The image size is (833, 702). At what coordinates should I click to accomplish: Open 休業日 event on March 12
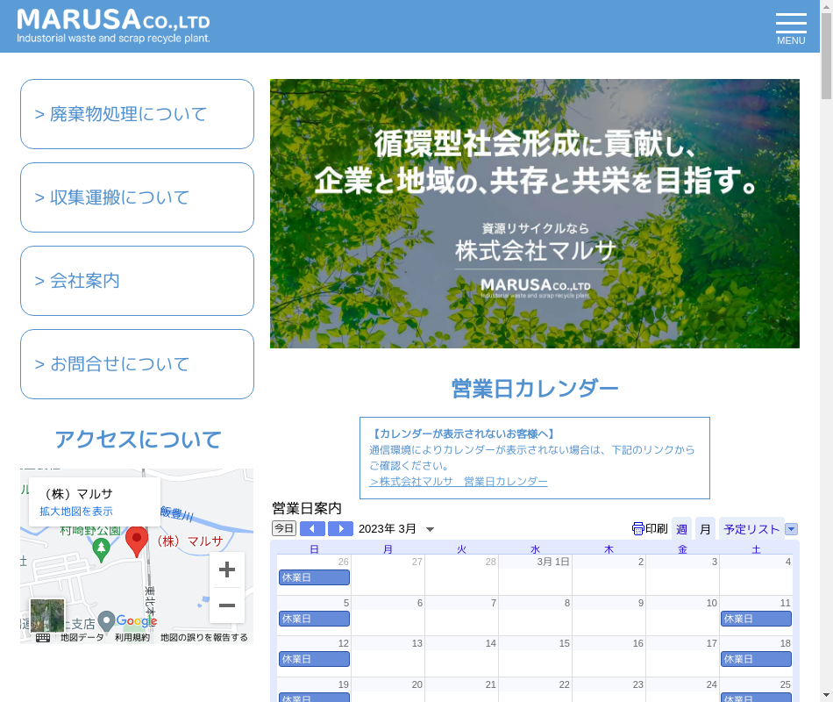click(314, 659)
